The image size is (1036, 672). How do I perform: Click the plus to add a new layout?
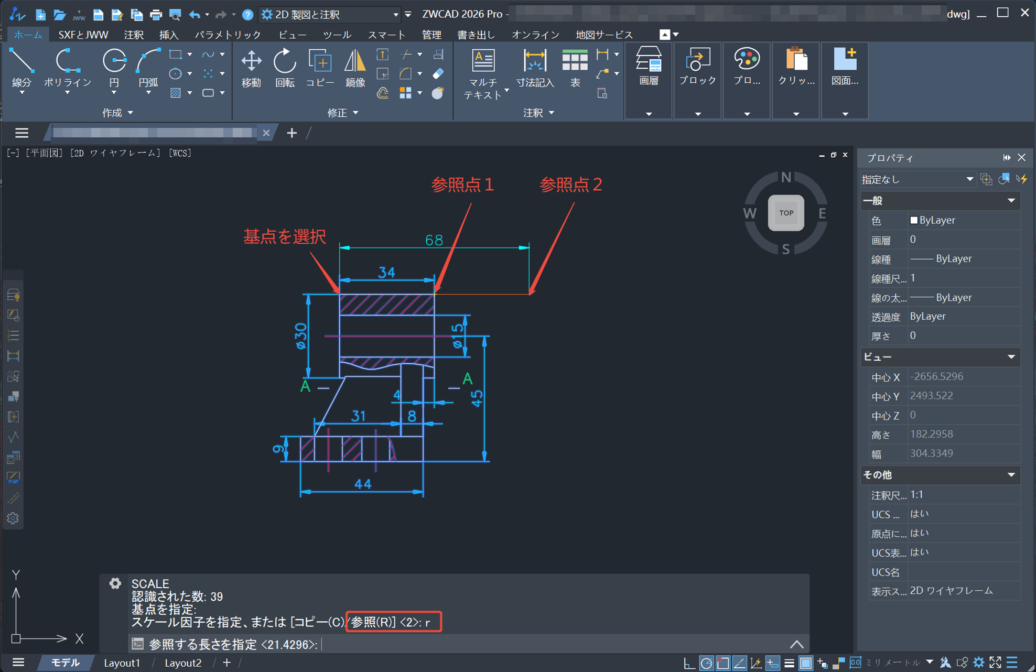226,663
